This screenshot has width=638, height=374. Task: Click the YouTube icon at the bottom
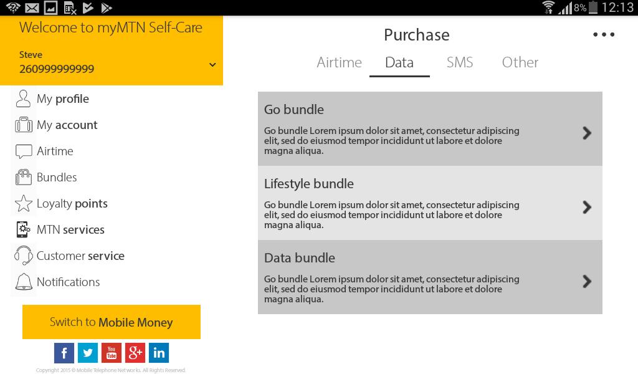click(112, 353)
